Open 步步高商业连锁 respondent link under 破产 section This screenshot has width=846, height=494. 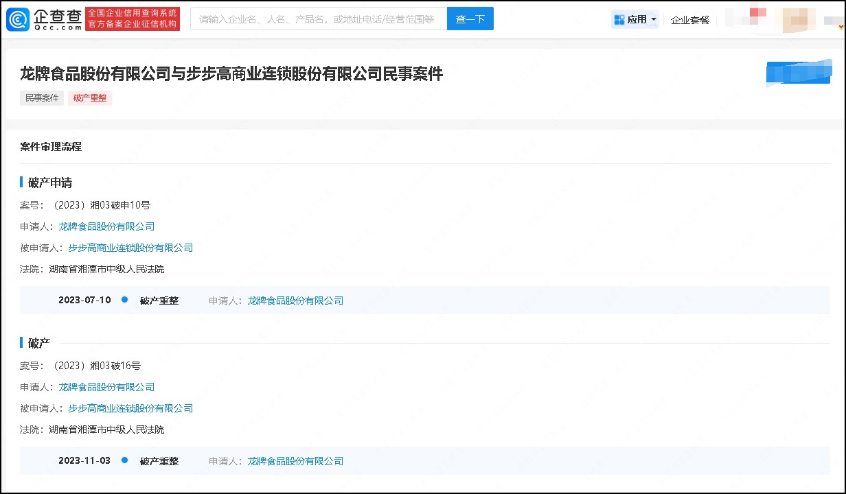(x=130, y=408)
